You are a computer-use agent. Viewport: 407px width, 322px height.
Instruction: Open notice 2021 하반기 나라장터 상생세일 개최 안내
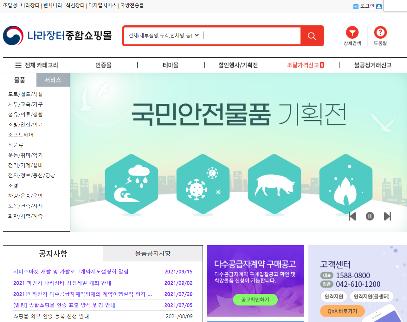62,283
